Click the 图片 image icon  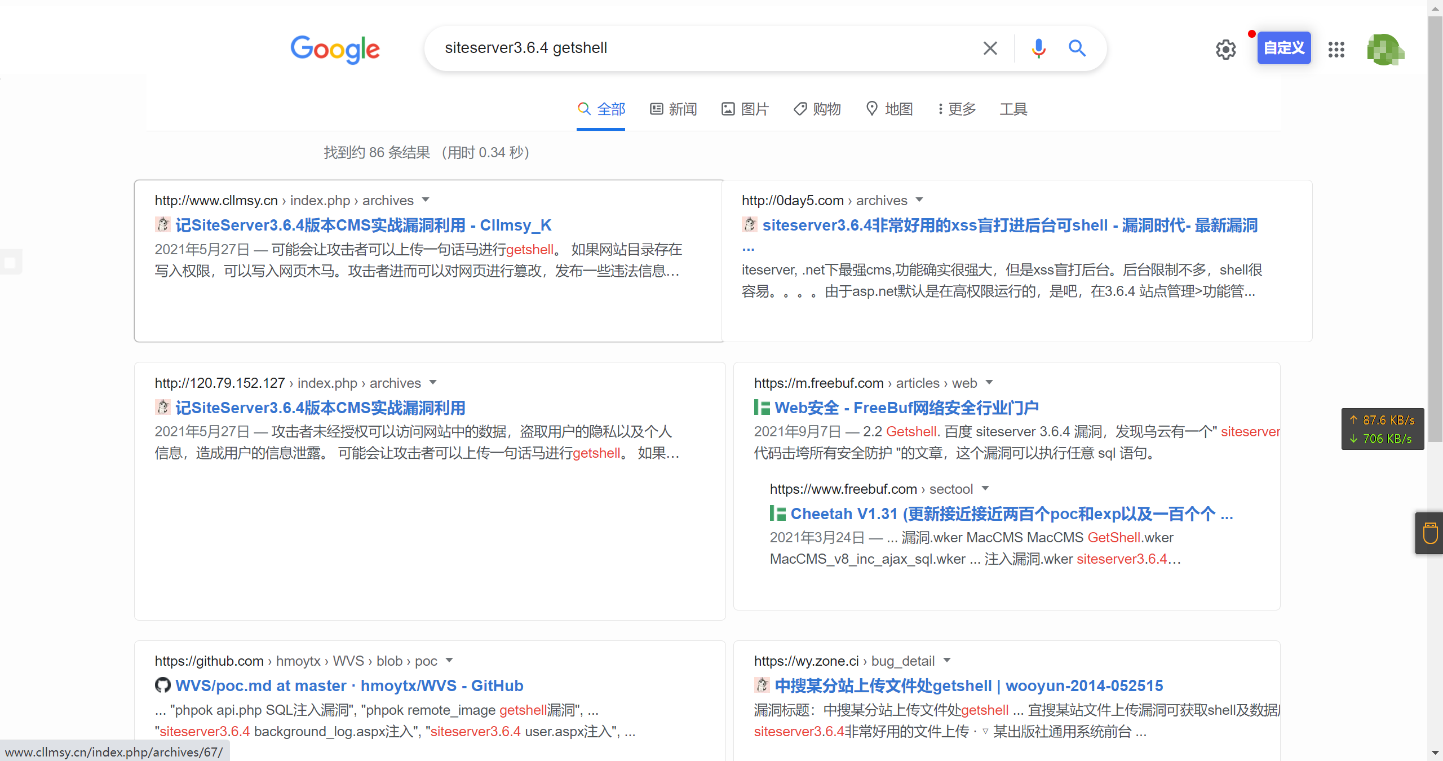click(728, 109)
